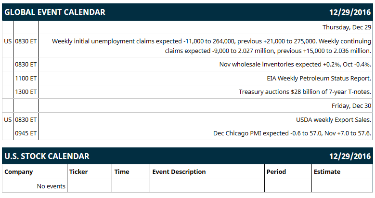Click the Global Event Calendar header date
This screenshot has width=375, height=198.
tap(350, 12)
